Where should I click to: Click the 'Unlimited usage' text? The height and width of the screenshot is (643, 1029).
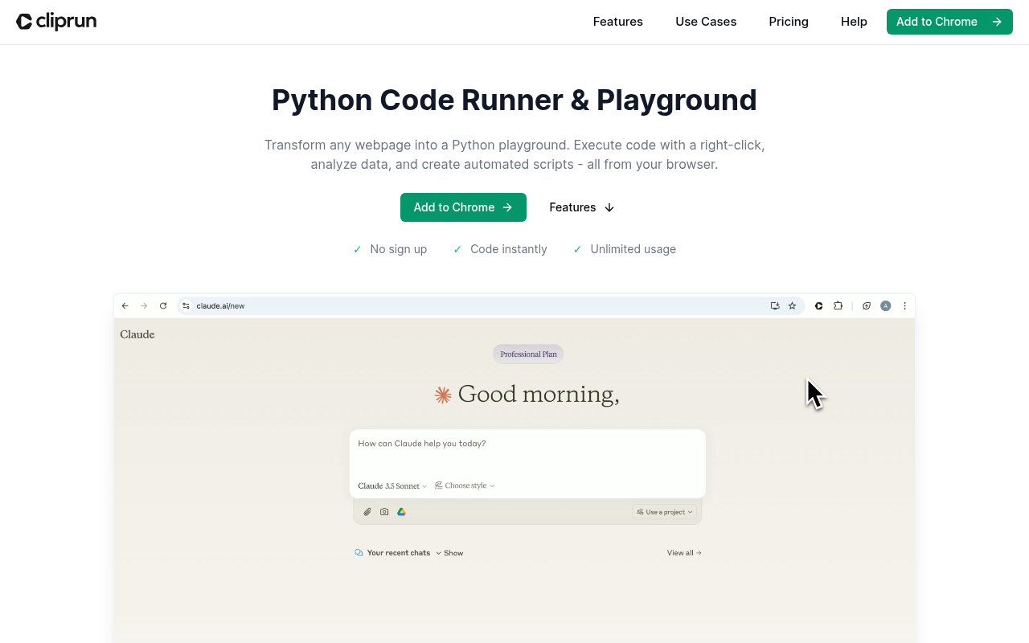(x=633, y=249)
